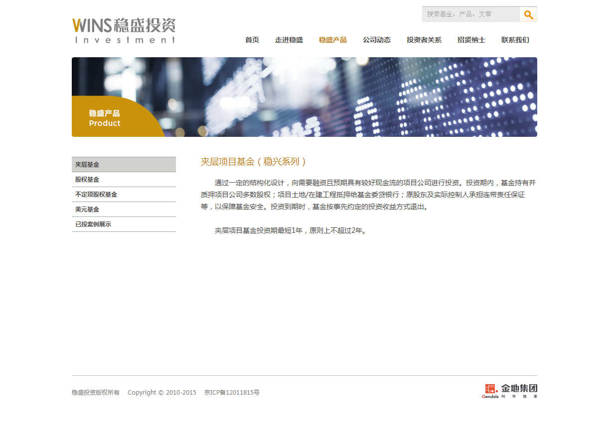Click the Copyright © 2010-2015 text

click(x=162, y=393)
